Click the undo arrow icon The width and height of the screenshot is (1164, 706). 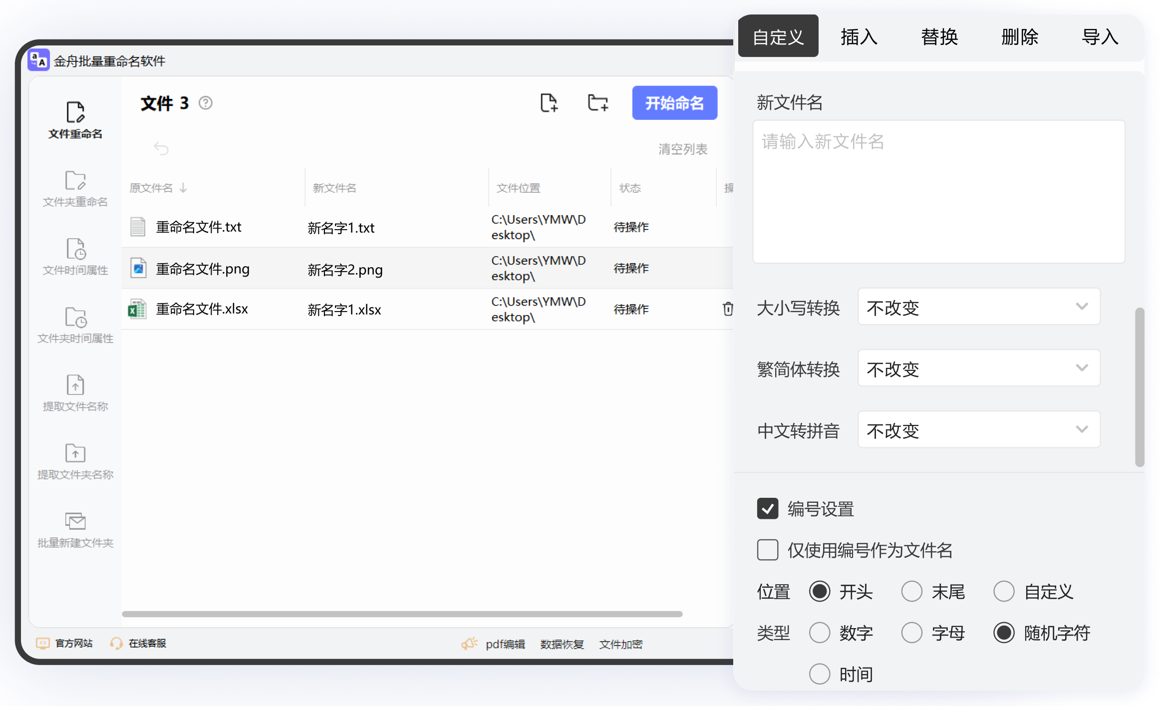coord(161,148)
